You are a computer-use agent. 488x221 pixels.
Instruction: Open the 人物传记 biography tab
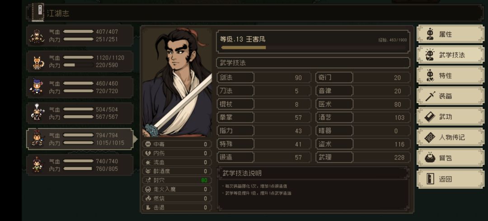click(x=450, y=137)
